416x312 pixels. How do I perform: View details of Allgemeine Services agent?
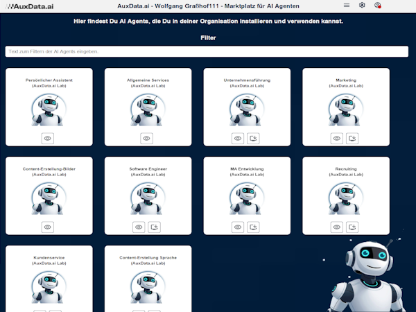point(147,138)
